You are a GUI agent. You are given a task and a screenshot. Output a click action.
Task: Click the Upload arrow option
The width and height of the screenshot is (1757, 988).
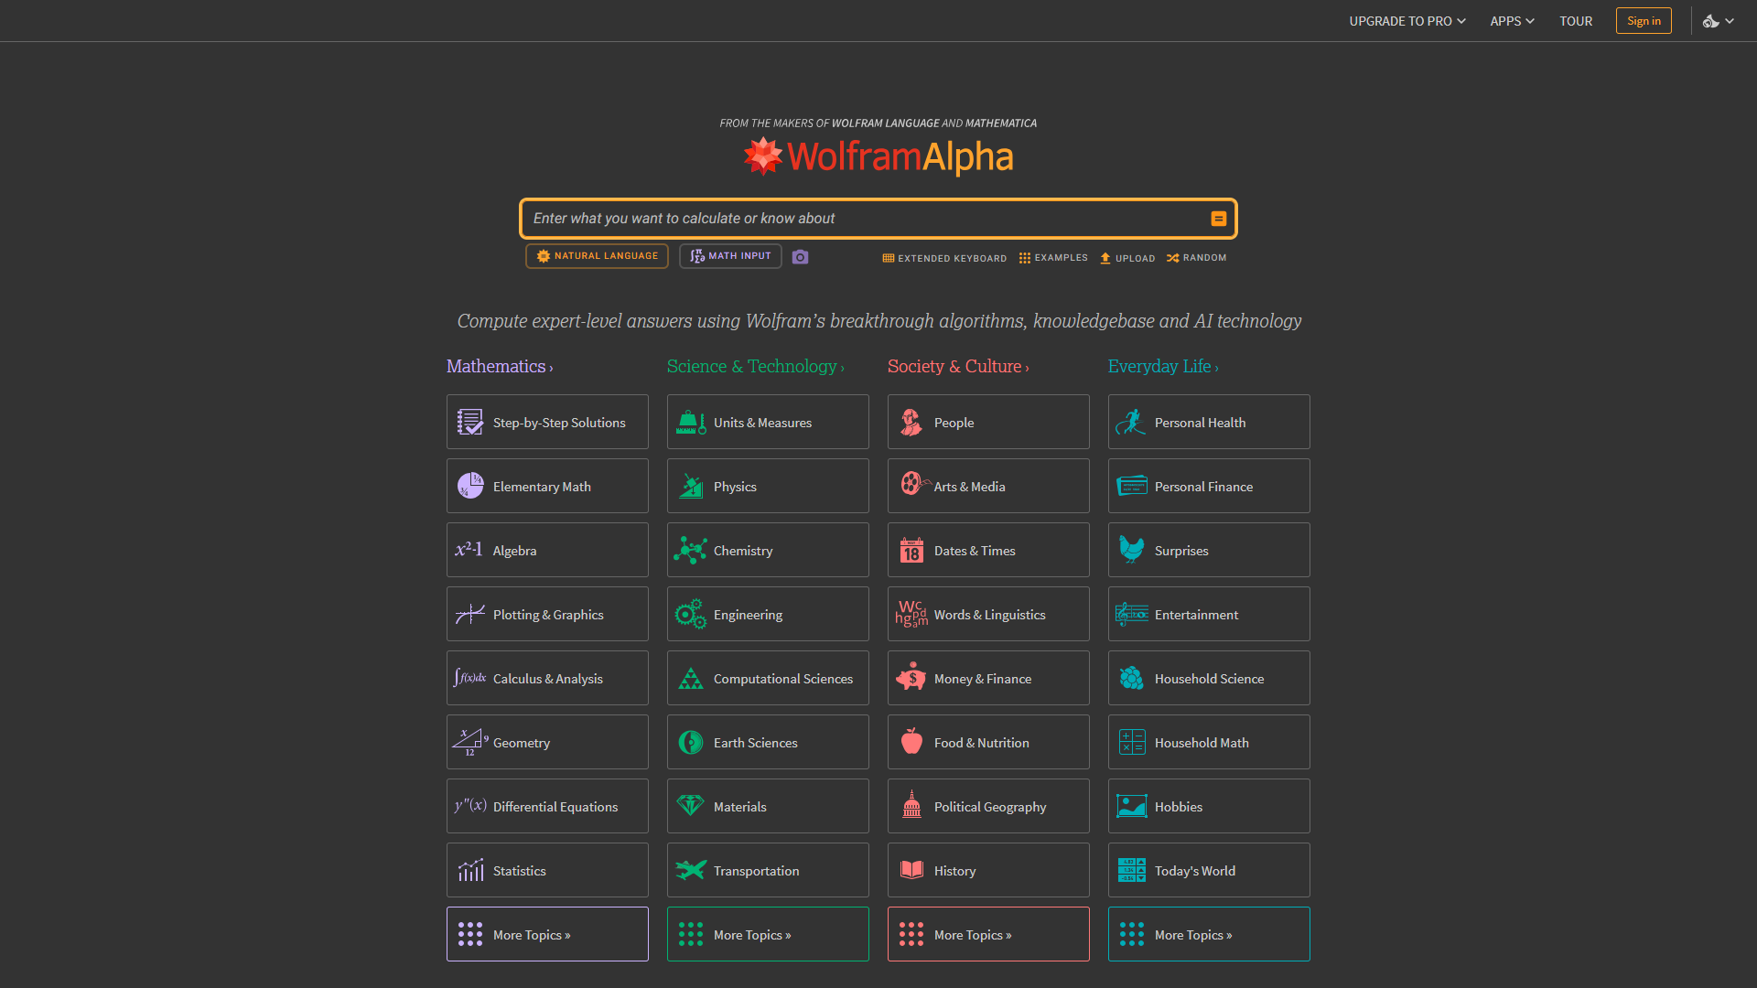click(x=1127, y=258)
